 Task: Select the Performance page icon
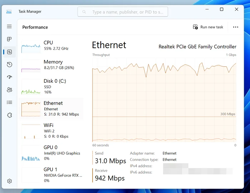(9, 52)
